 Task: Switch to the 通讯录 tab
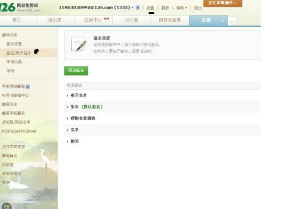(55, 20)
